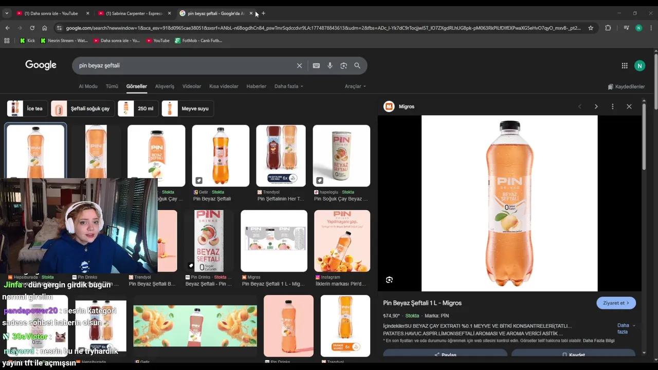Close the Sabrina Carpenter YouTube tab
The width and height of the screenshot is (658, 370).
(169, 13)
